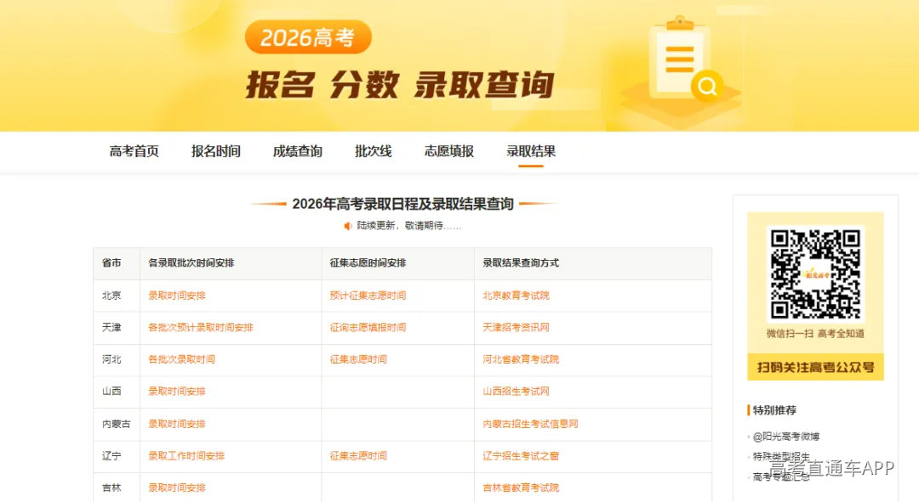Go to 批次线 tab
Screen dimensions: 919x502
click(x=374, y=151)
